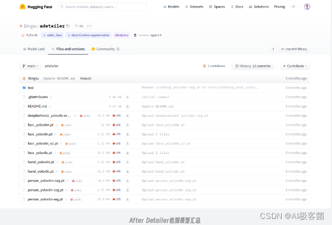Click the Hugging Face logo

[36, 7]
